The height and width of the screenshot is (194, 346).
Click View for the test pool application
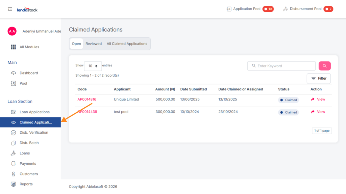click(x=318, y=112)
